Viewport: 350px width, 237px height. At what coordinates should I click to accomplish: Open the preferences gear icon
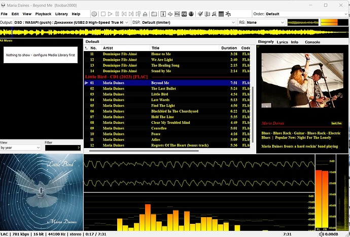point(94,14)
